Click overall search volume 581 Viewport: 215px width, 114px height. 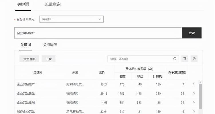click(122, 103)
